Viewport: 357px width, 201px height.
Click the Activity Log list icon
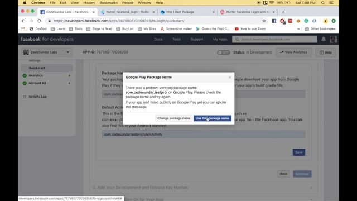(25, 97)
